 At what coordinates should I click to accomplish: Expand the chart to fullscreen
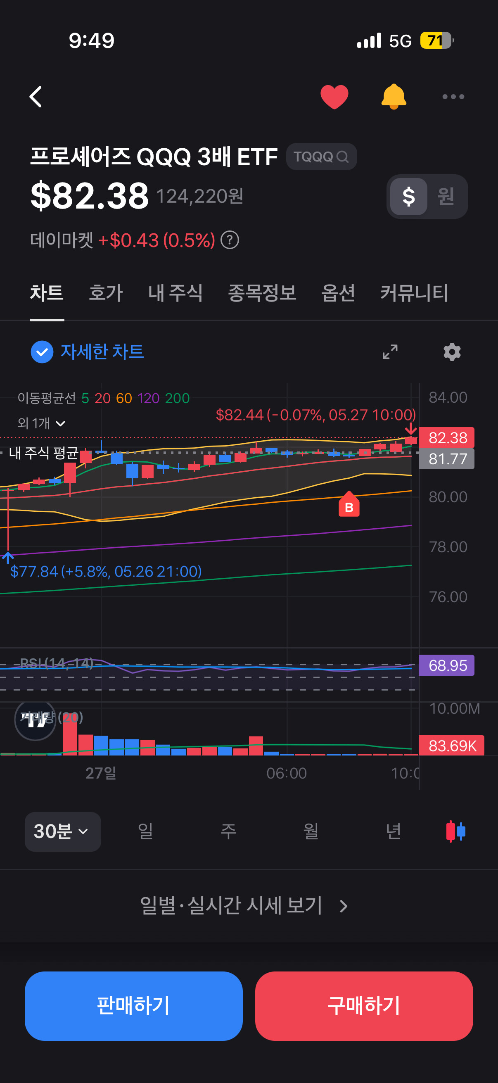point(390,352)
